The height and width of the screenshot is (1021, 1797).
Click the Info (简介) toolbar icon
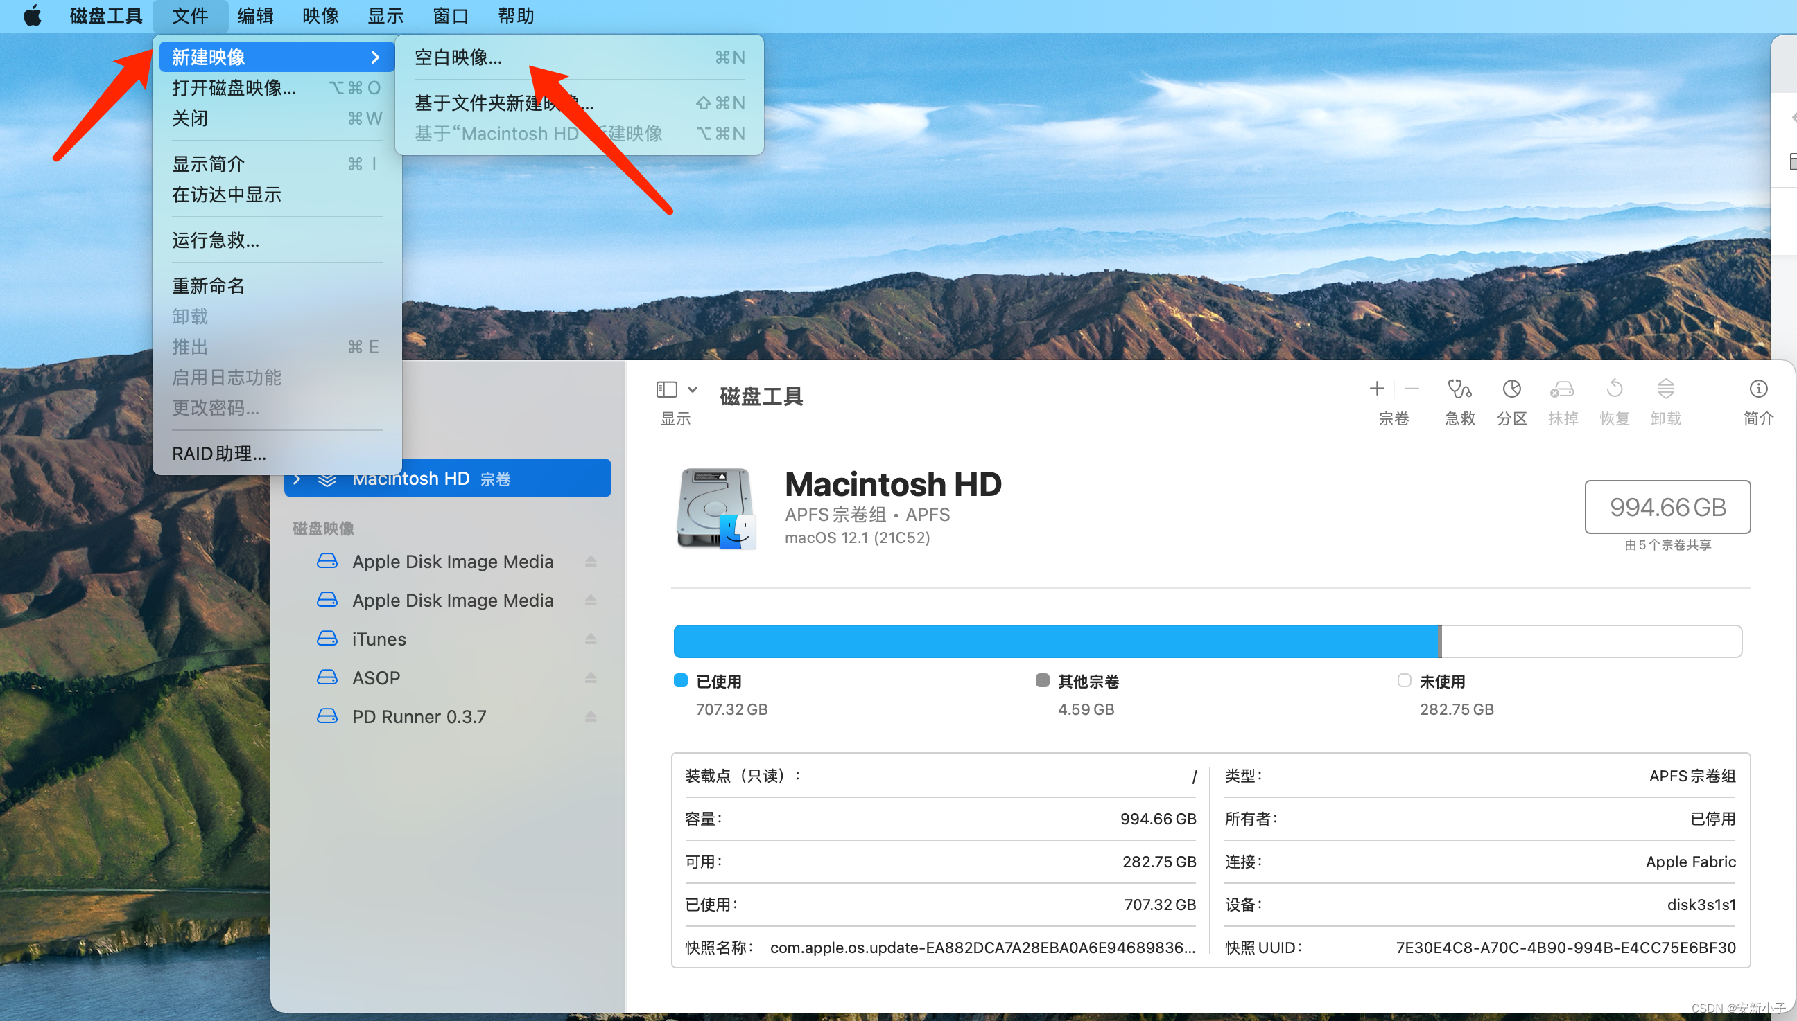click(1757, 389)
